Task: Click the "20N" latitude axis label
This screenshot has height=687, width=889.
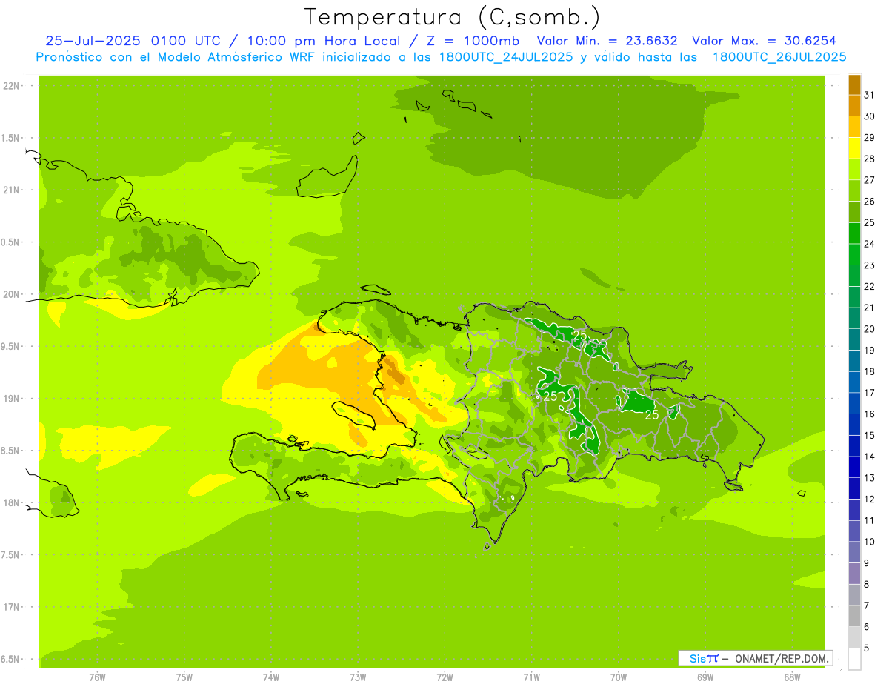Action: point(12,294)
